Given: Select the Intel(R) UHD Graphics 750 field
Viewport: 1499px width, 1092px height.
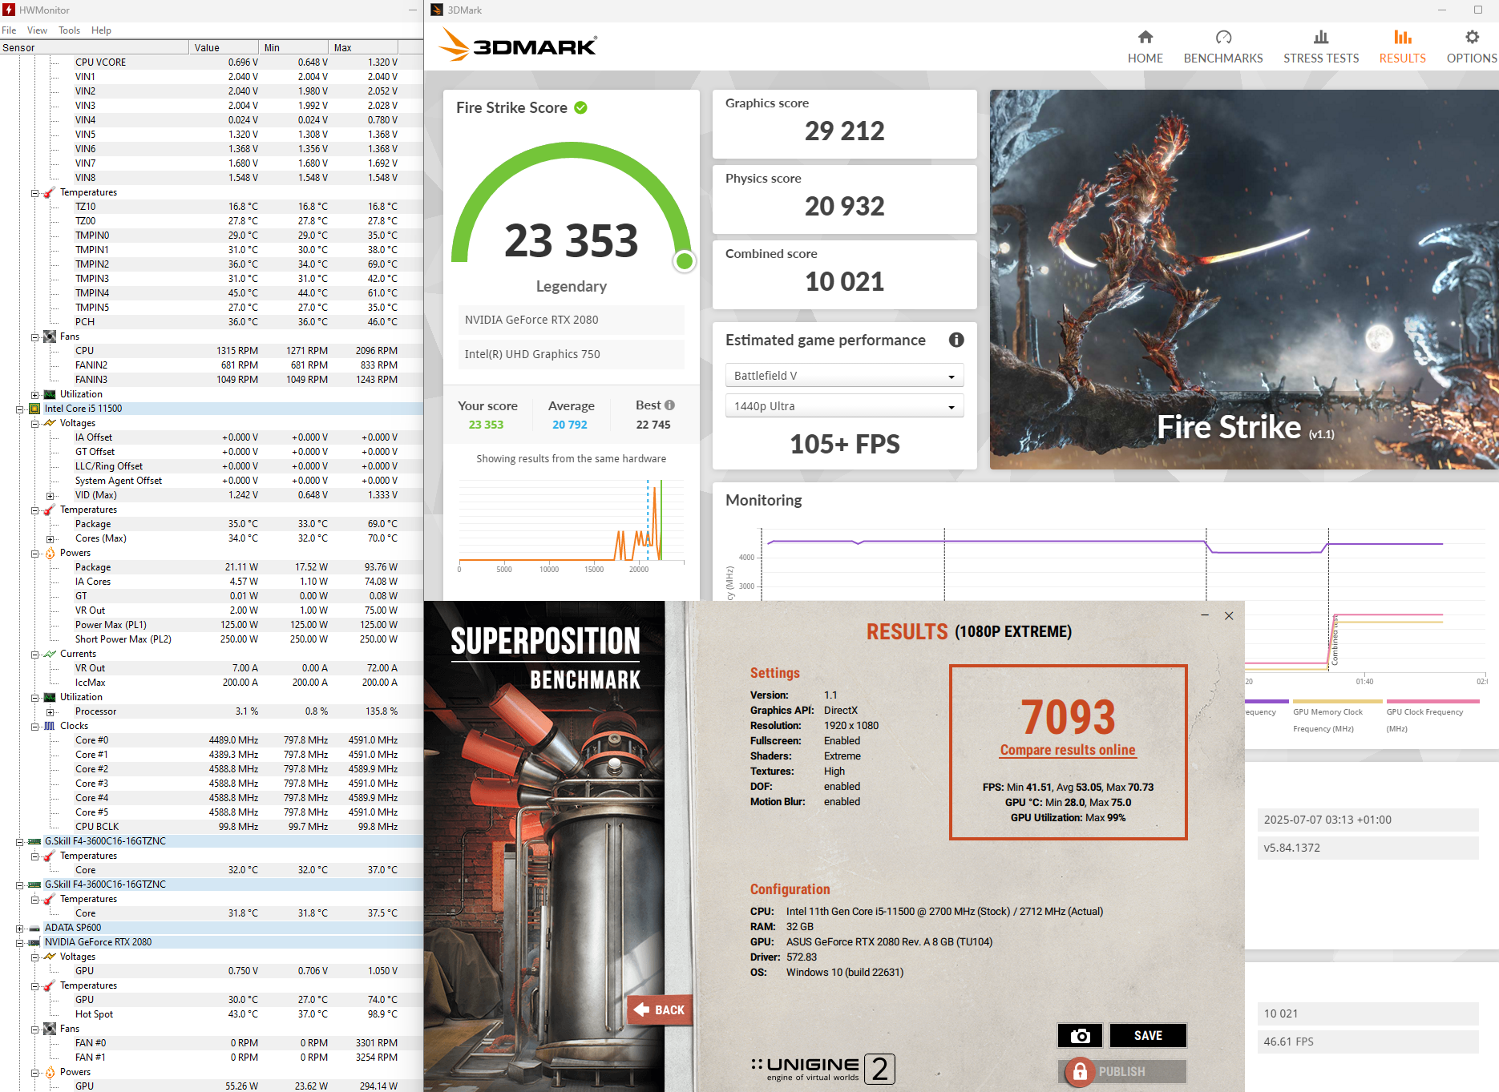Looking at the screenshot, I should point(572,354).
